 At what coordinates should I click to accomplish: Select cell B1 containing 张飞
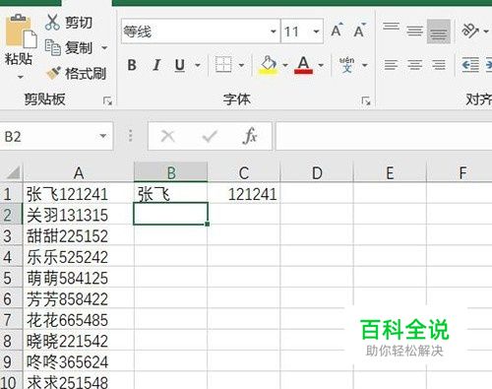tap(171, 194)
